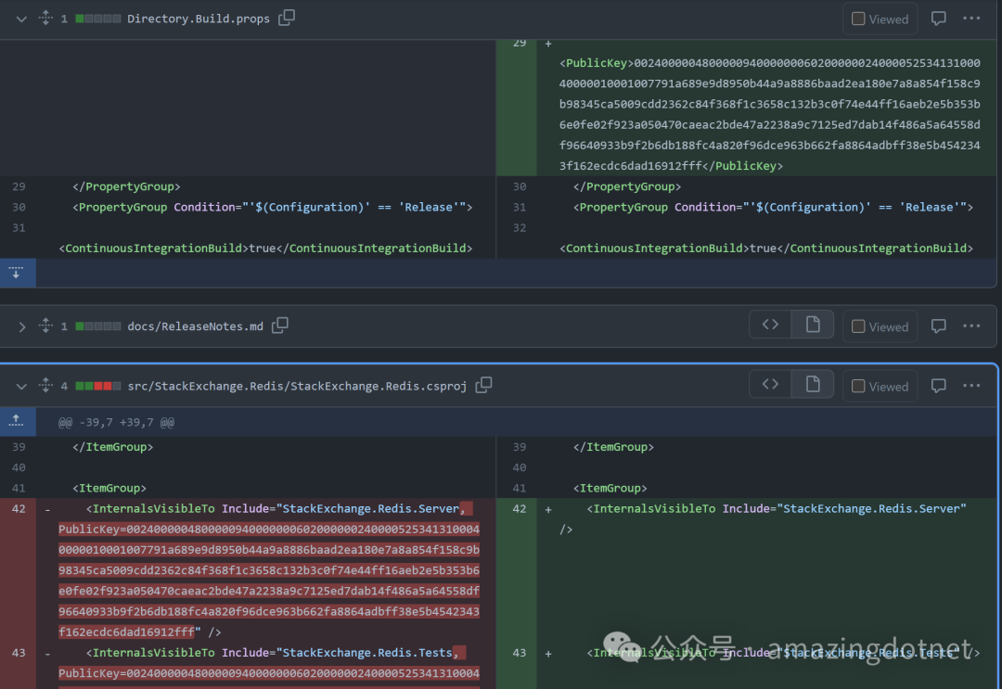The height and width of the screenshot is (689, 1002).
Task: Expand all lines of Directory.Build.props
Action: tap(45, 18)
